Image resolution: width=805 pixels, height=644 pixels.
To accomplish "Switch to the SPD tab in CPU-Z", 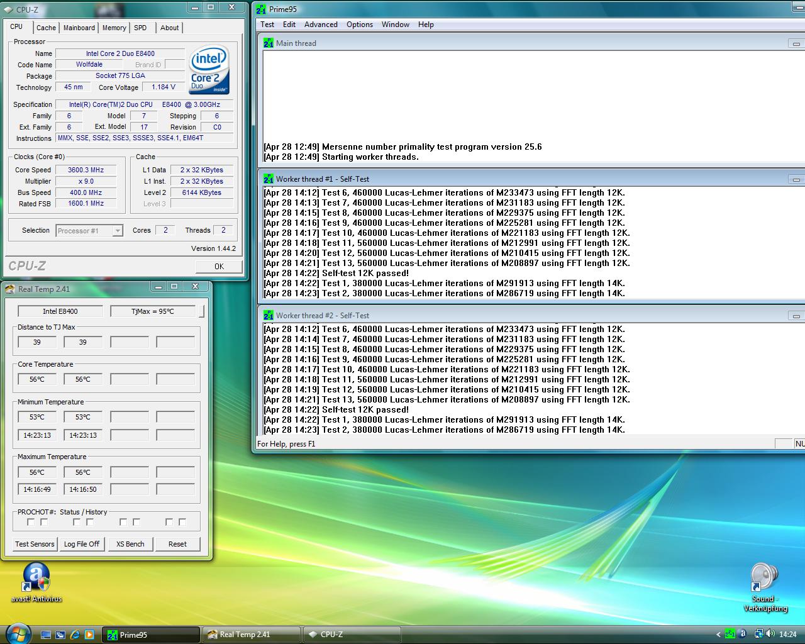I will 141,28.
